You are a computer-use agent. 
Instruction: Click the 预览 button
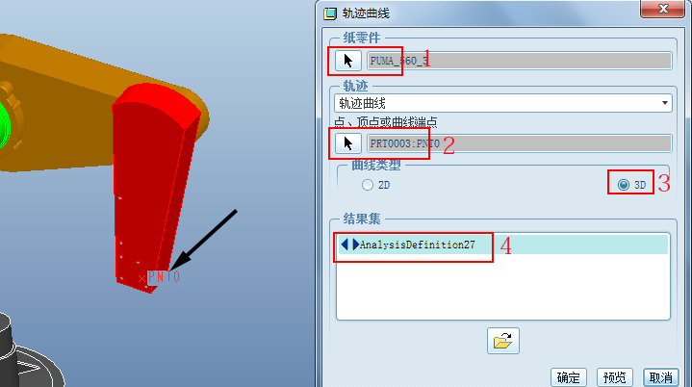[x=615, y=377]
